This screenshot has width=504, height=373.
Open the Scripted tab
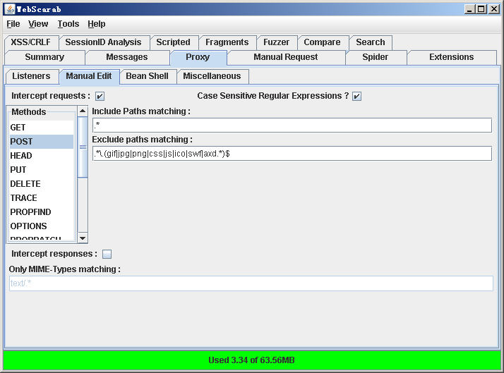[x=173, y=42]
